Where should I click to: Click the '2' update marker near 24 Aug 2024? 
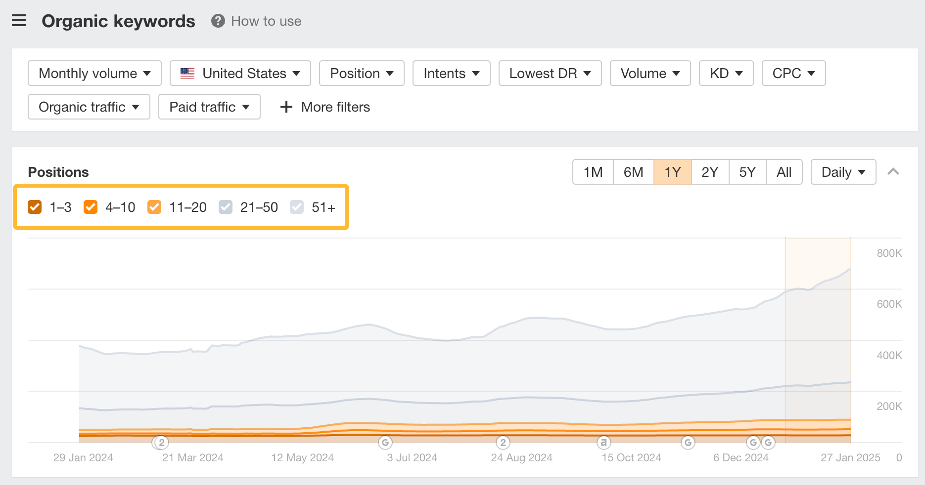(x=503, y=443)
